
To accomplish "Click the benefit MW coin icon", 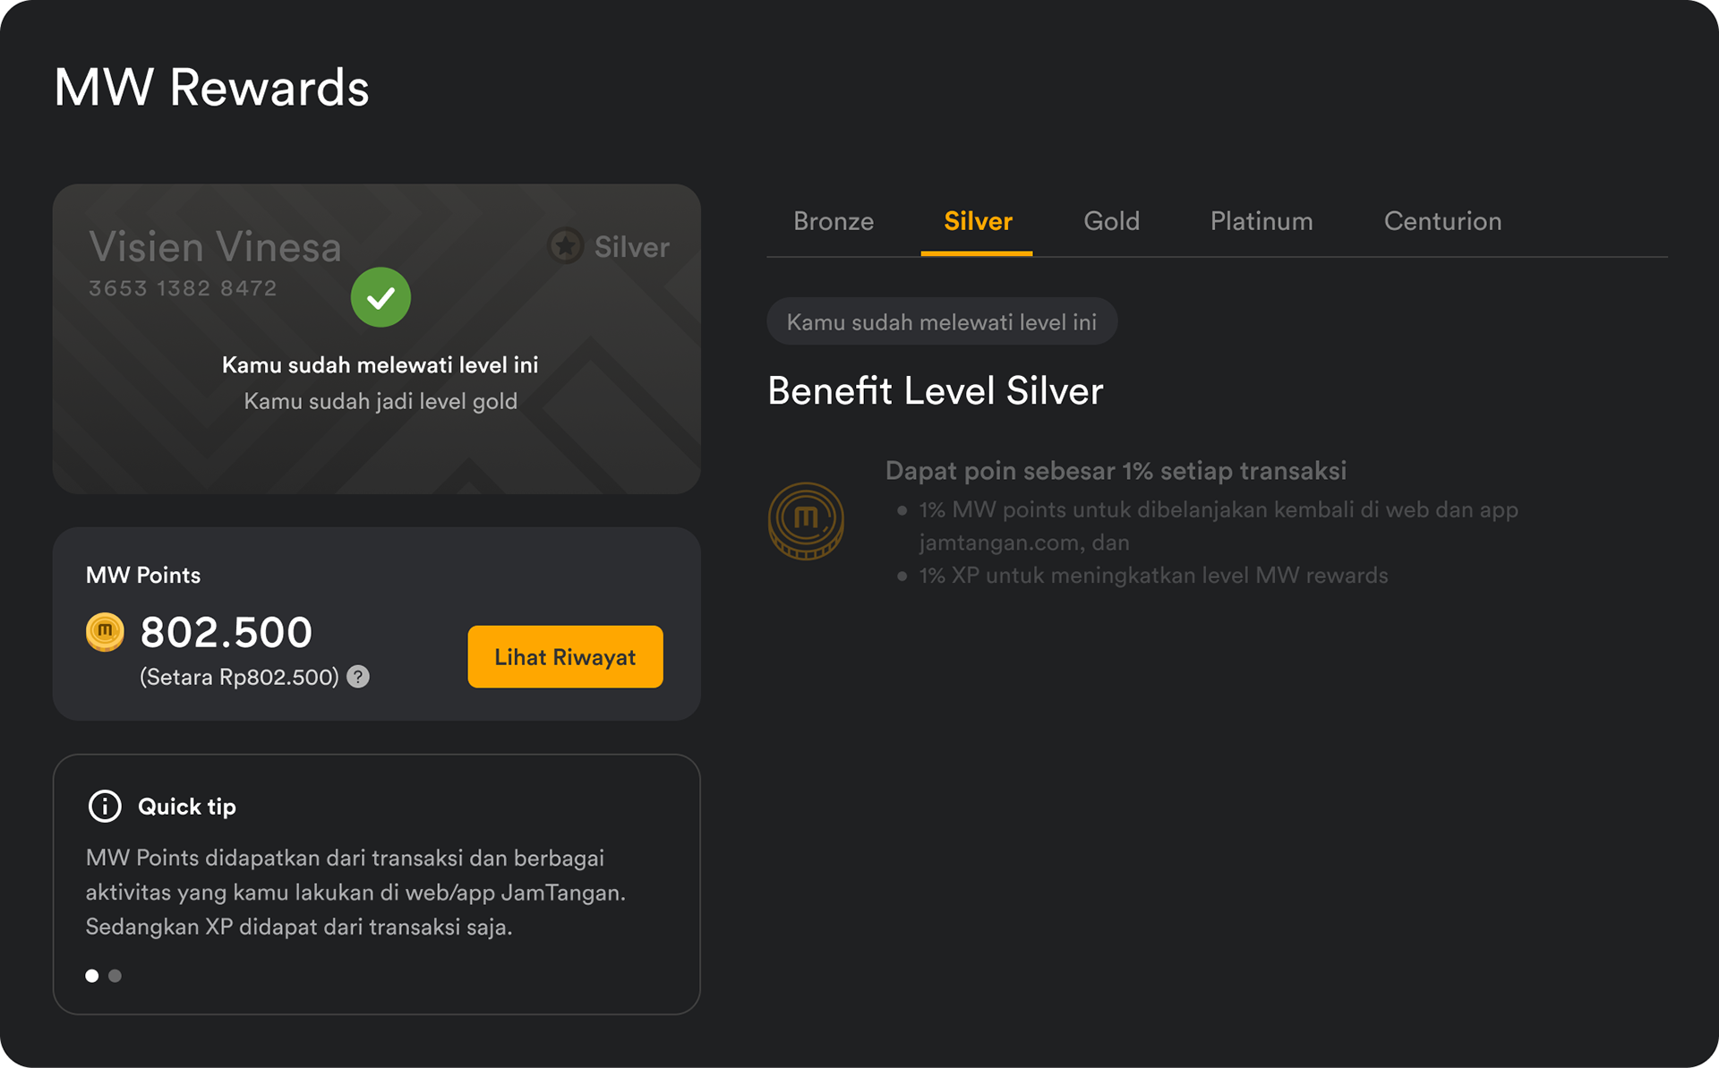I will (x=806, y=521).
